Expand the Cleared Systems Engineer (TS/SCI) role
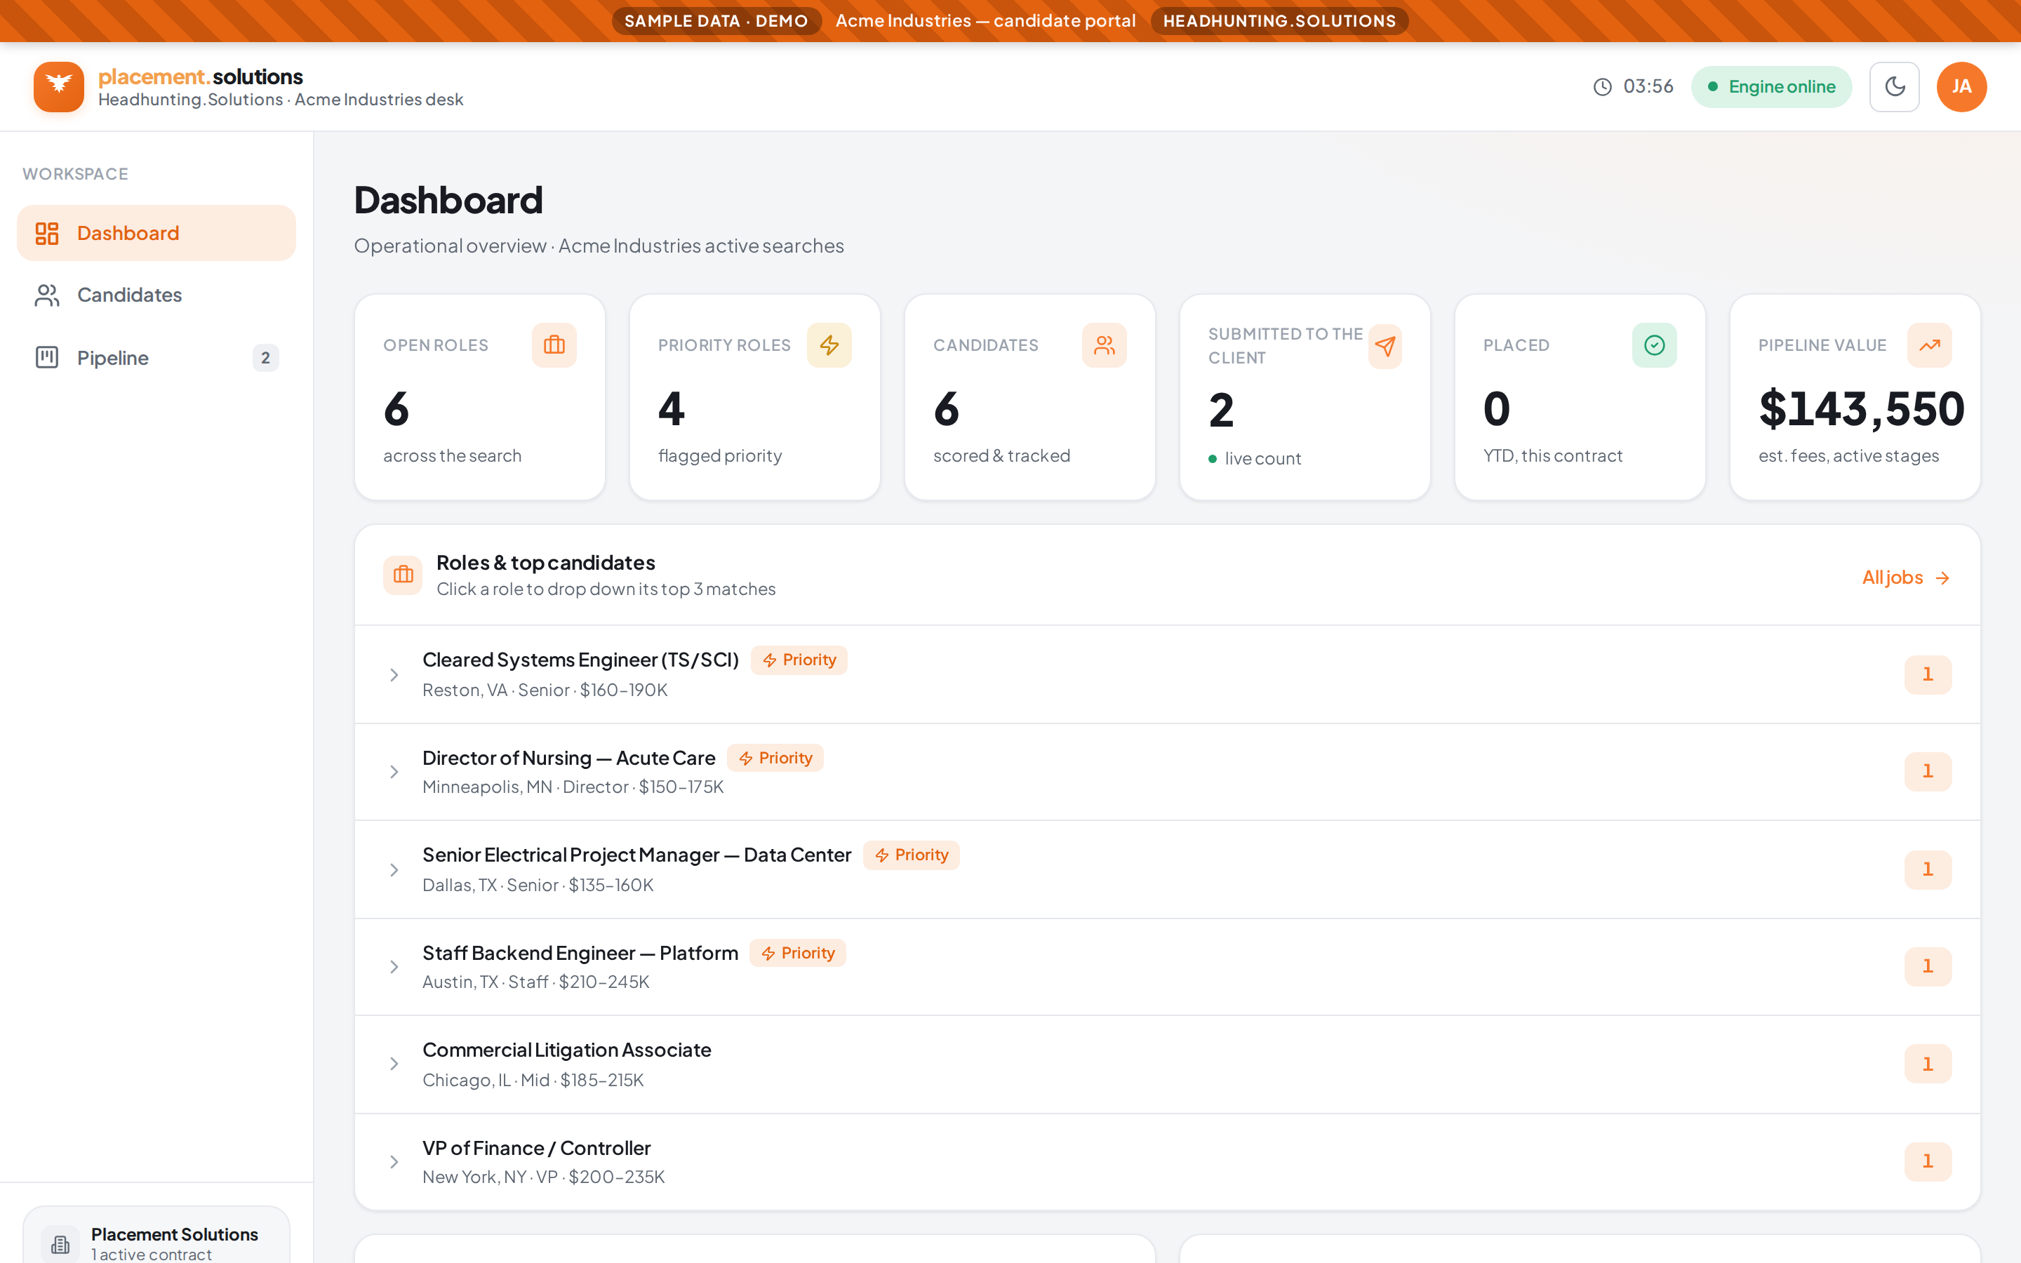2021x1263 pixels. 1168,674
